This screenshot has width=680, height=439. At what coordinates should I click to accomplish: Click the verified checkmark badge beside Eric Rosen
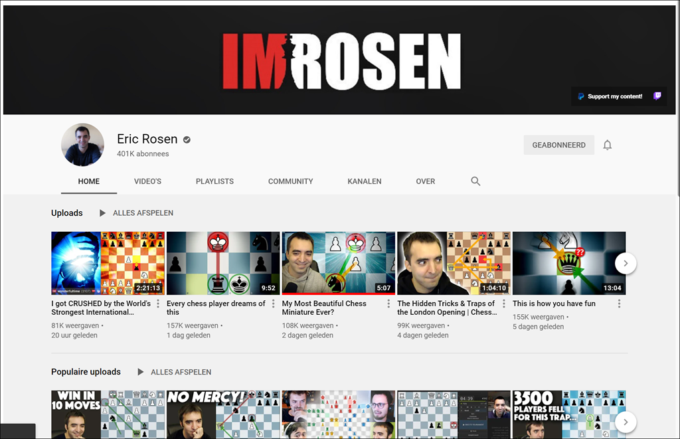click(187, 139)
